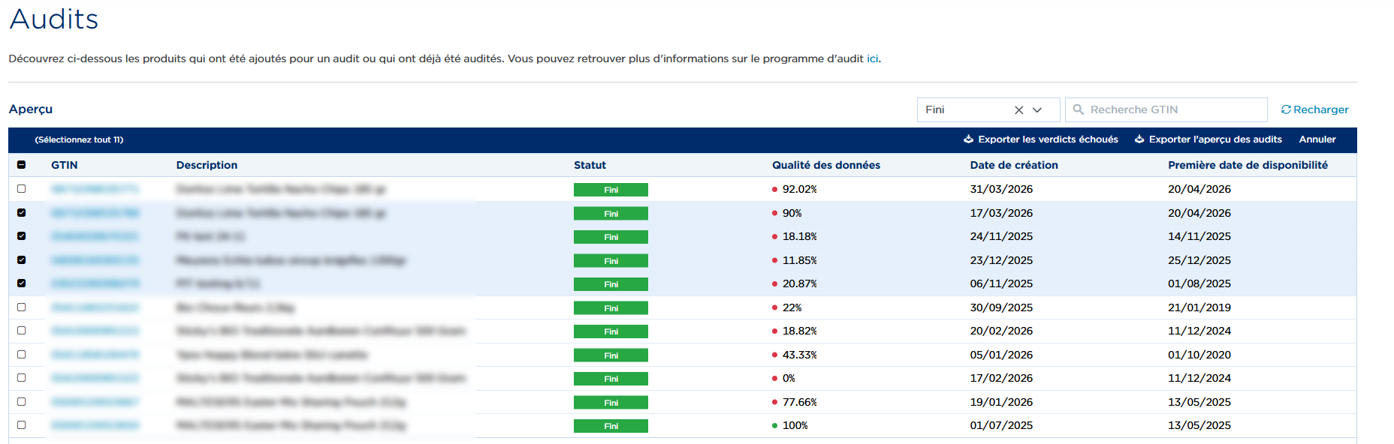Click the Fini badge in the 43.33% row
Screen dimensions: 1394x444
coord(611,355)
